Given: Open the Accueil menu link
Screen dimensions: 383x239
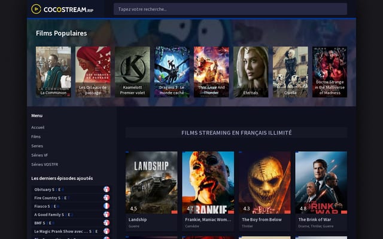Looking at the screenshot, I should [38, 127].
